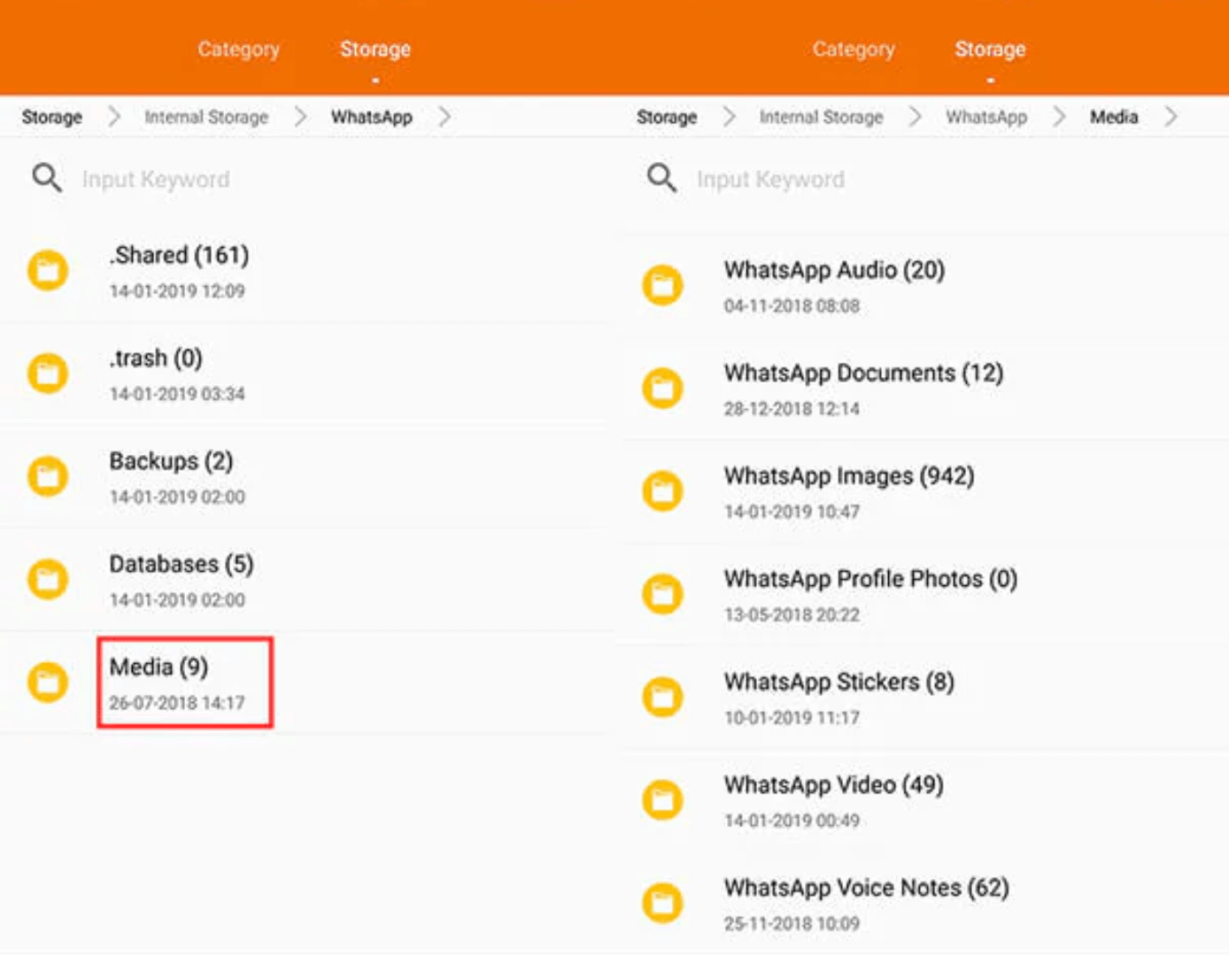Screen dimensions: 1229x956
Task: Click chevron after WhatsApp in left breadcrumb
Action: pos(444,117)
